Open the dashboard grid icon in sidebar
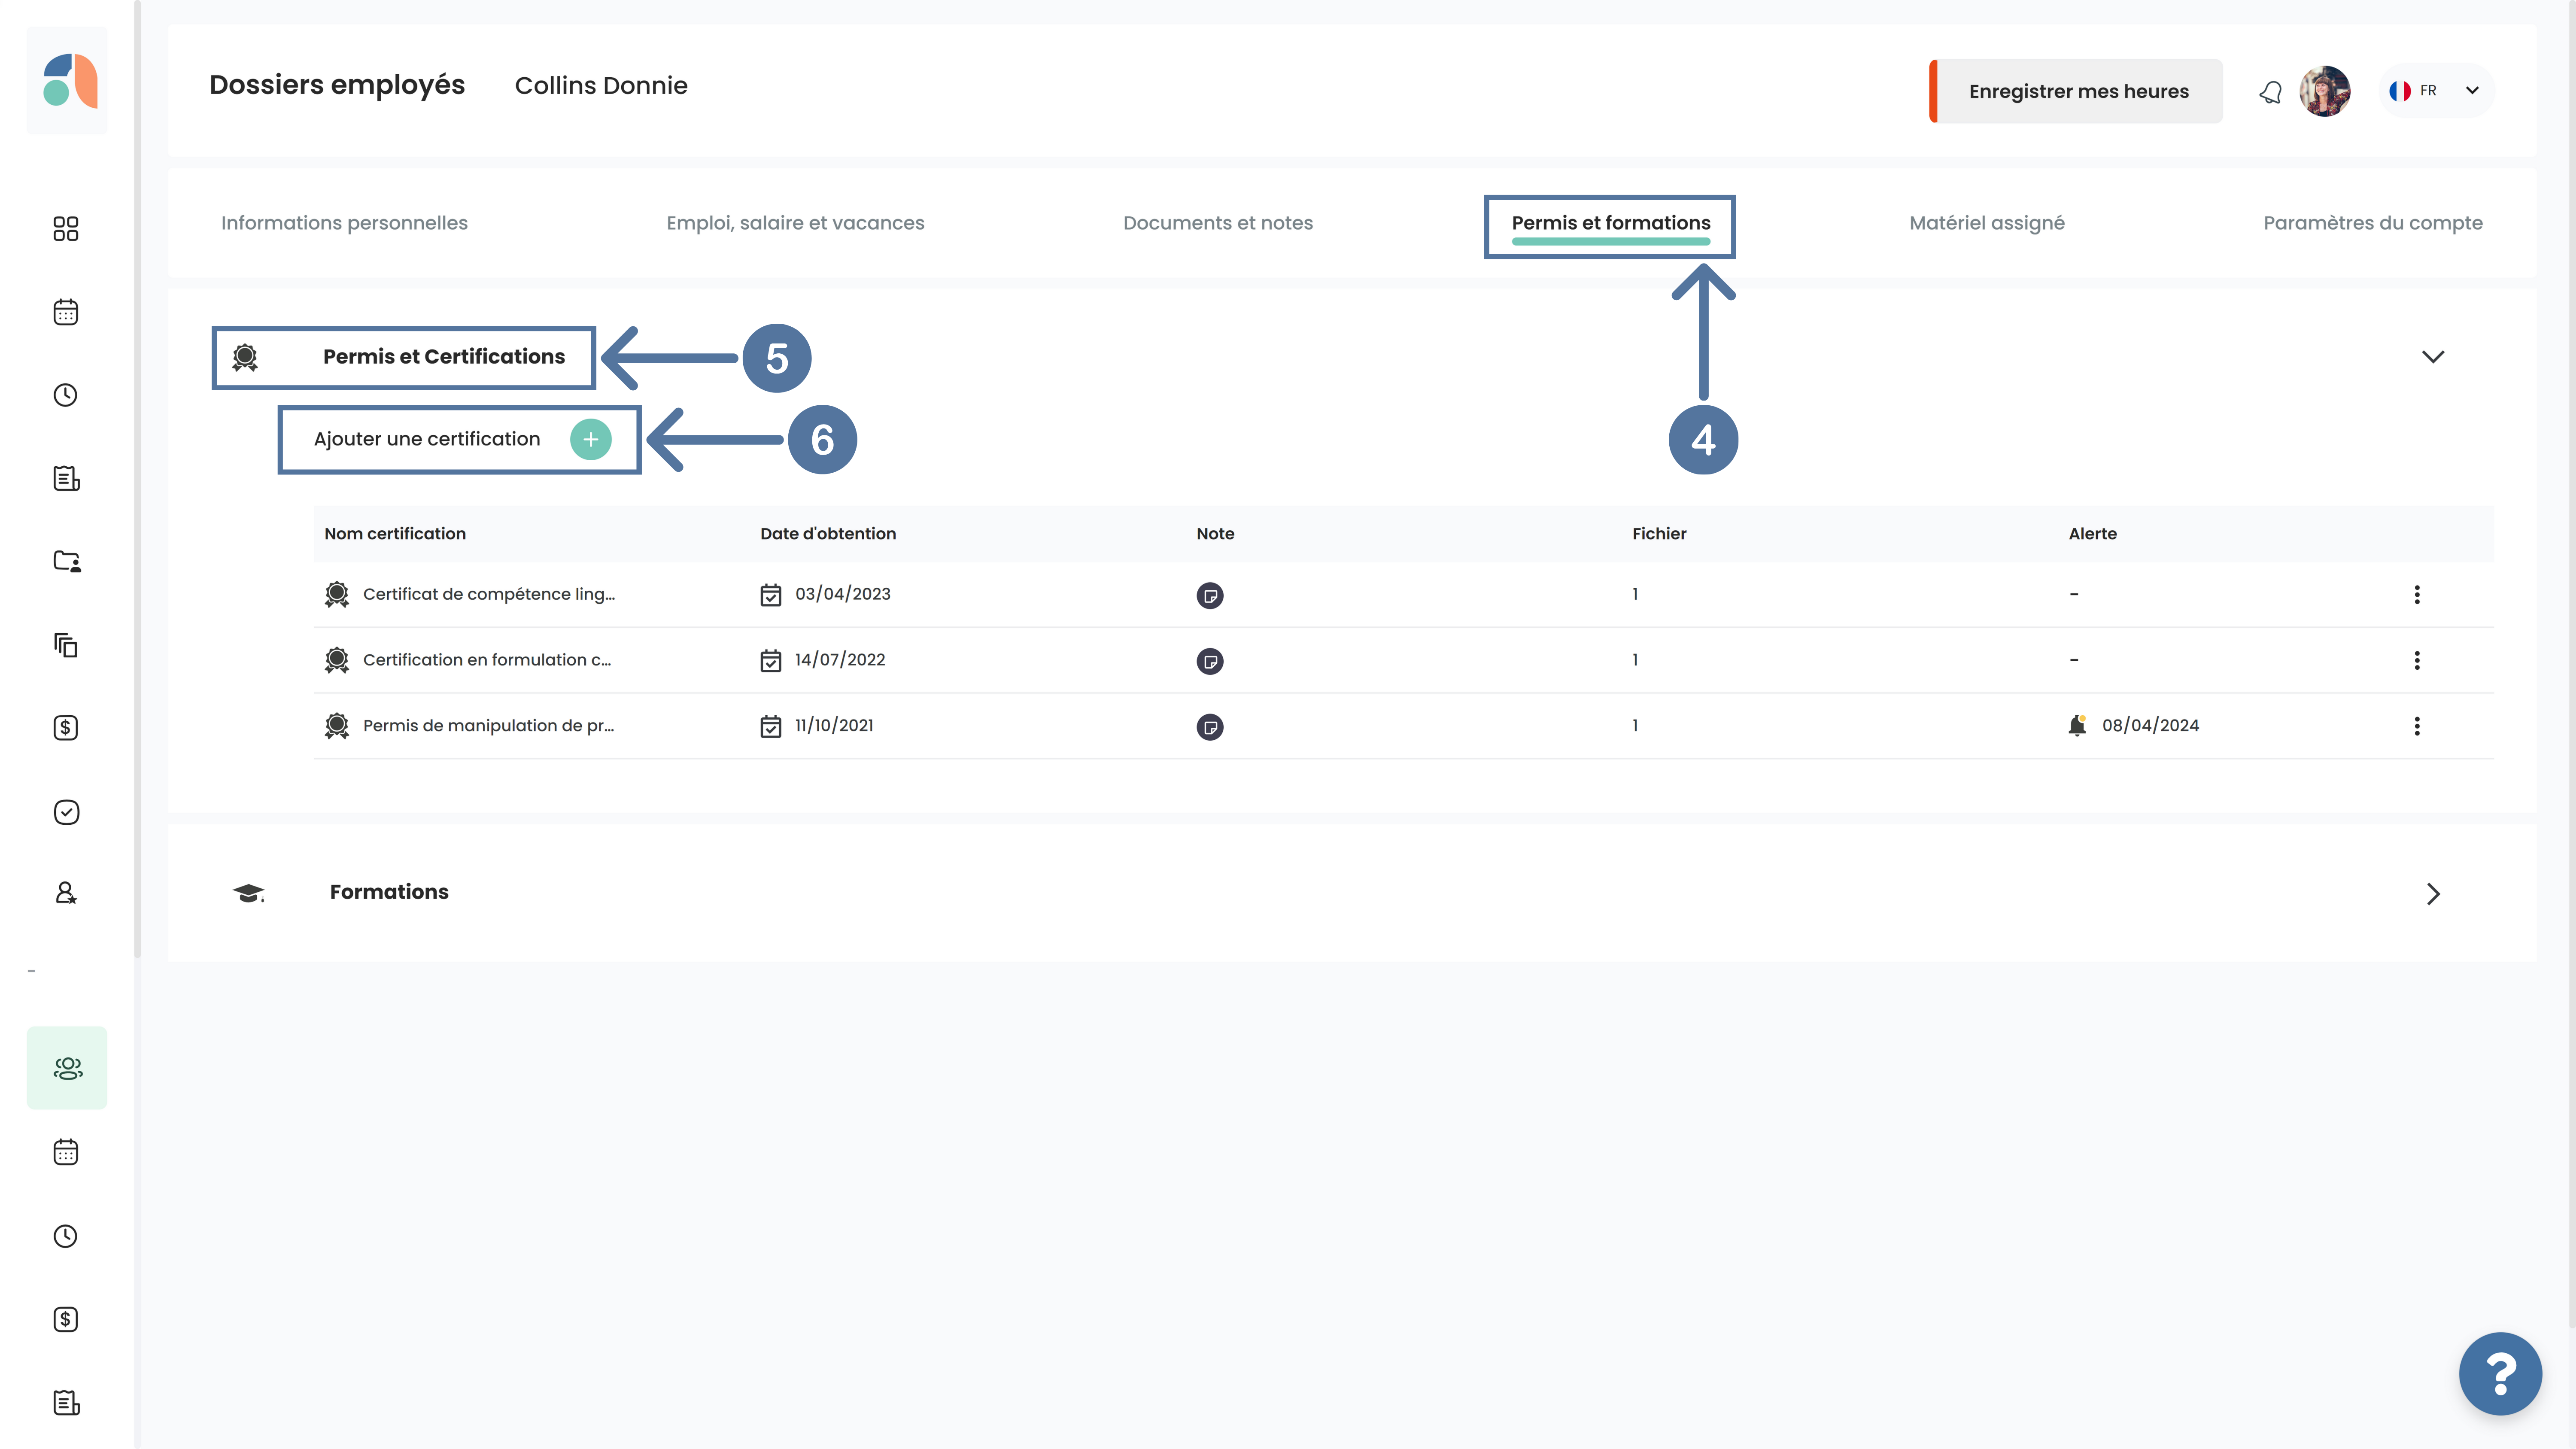 66,229
